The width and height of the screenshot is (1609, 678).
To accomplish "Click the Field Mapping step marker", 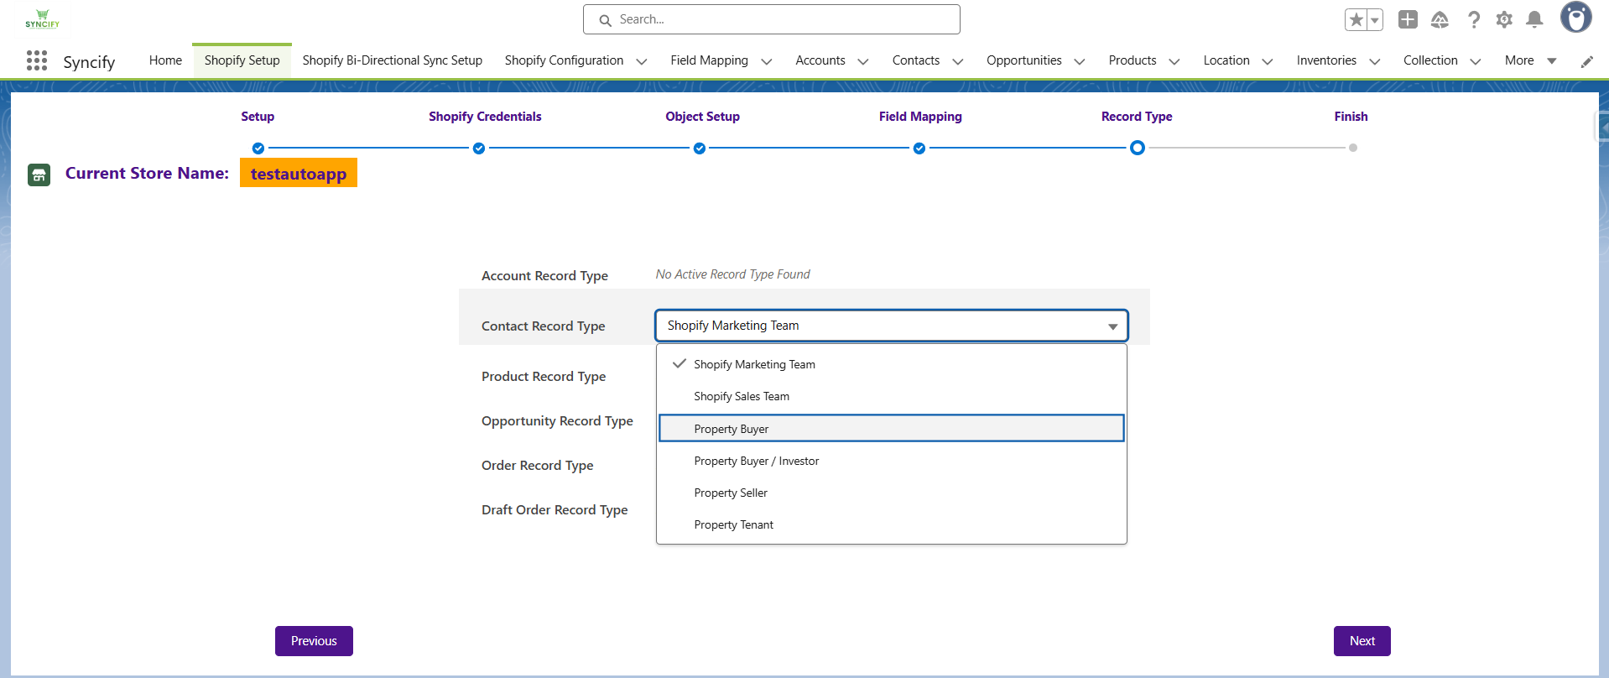I will (x=919, y=149).
